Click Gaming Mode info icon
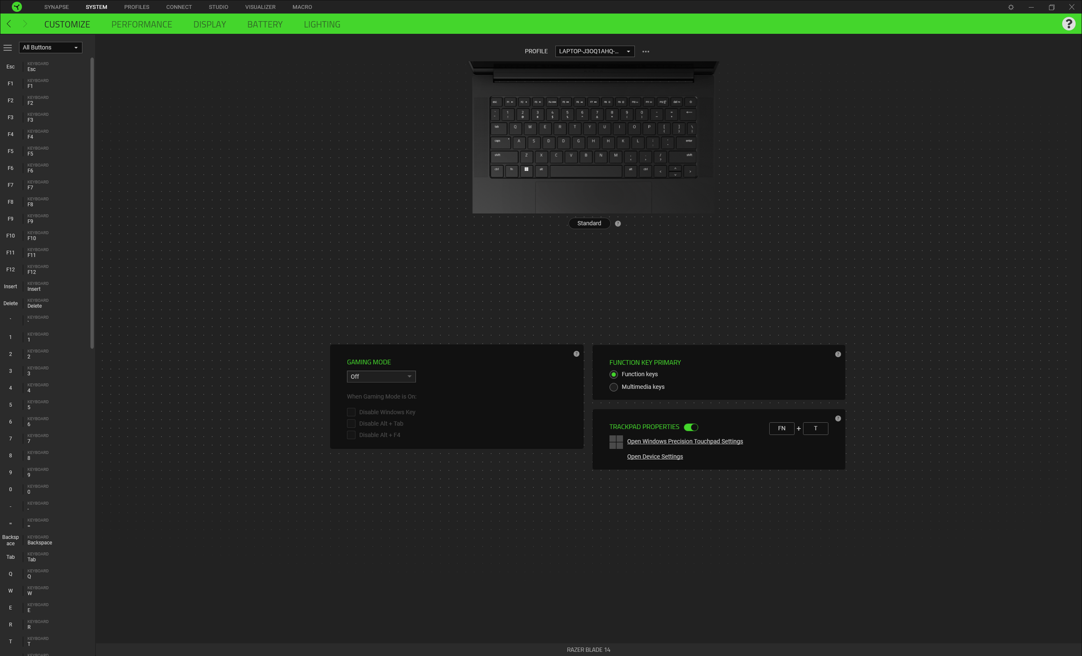Viewport: 1082px width, 656px height. (577, 354)
